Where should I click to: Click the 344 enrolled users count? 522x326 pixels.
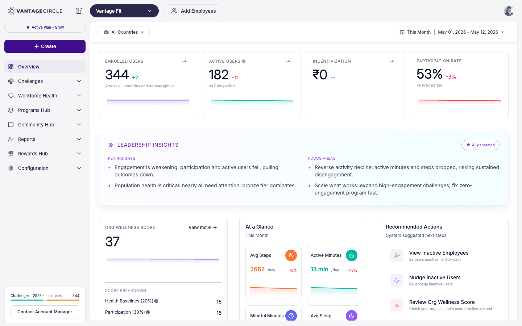click(117, 75)
